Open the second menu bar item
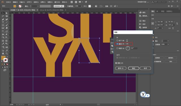The image size is (181, 106). [15, 2]
